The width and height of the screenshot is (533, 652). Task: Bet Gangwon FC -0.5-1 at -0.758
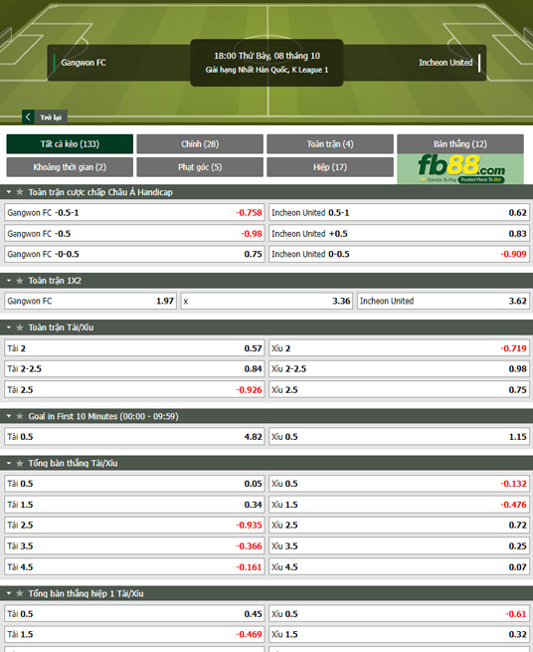134,212
